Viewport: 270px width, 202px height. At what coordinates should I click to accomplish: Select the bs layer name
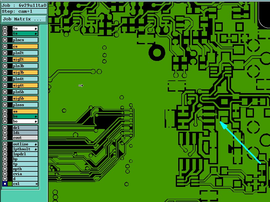(x=25, y=116)
